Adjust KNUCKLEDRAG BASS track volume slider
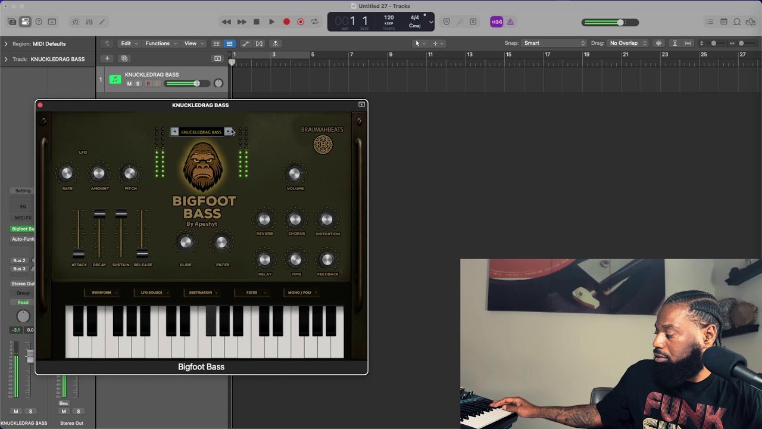The height and width of the screenshot is (429, 762). (x=186, y=83)
